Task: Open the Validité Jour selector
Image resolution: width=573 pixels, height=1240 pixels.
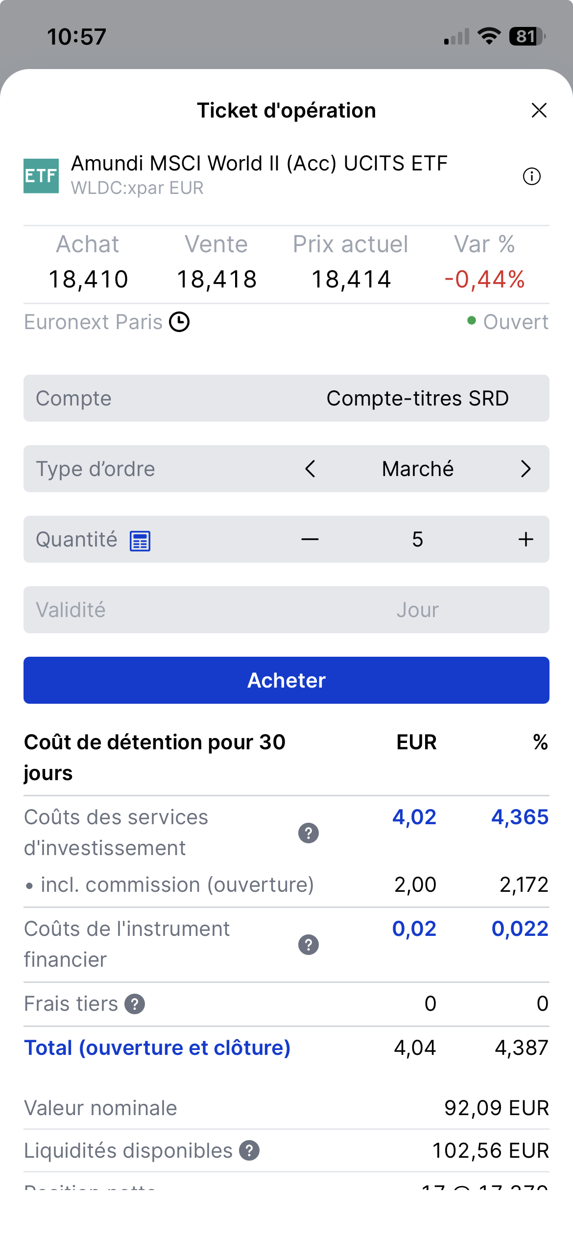Action: point(286,610)
